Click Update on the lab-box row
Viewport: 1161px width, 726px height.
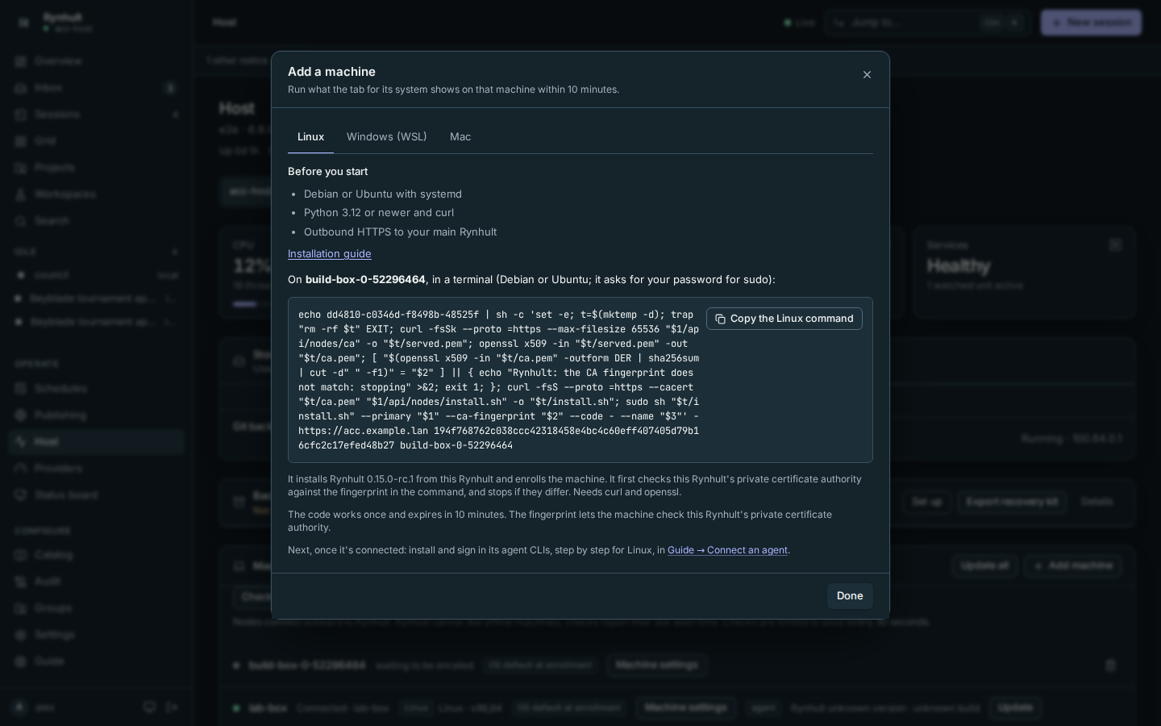(x=1015, y=707)
